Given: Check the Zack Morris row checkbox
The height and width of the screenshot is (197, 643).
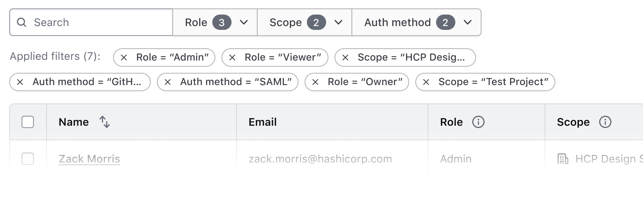Looking at the screenshot, I should (28, 159).
